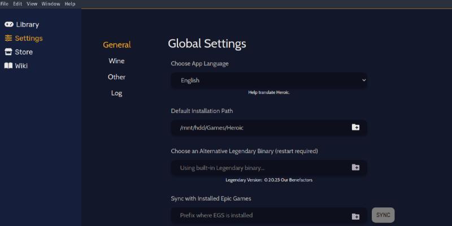The height and width of the screenshot is (226, 452).
Task: Switch to the Other settings tab
Action: [x=116, y=77]
